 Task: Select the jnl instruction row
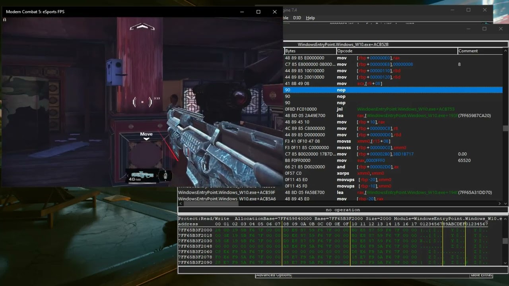click(x=393, y=109)
